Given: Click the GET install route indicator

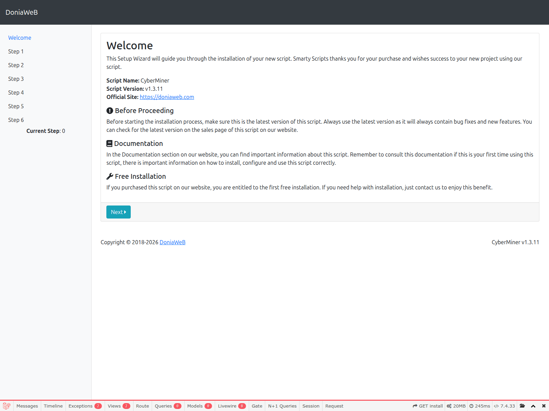Looking at the screenshot, I should (x=428, y=406).
